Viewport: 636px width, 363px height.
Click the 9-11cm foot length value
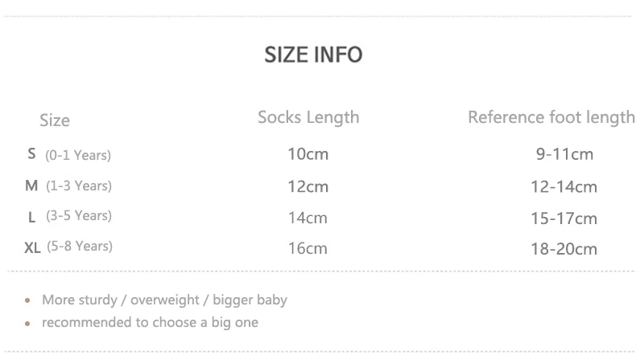[564, 154]
